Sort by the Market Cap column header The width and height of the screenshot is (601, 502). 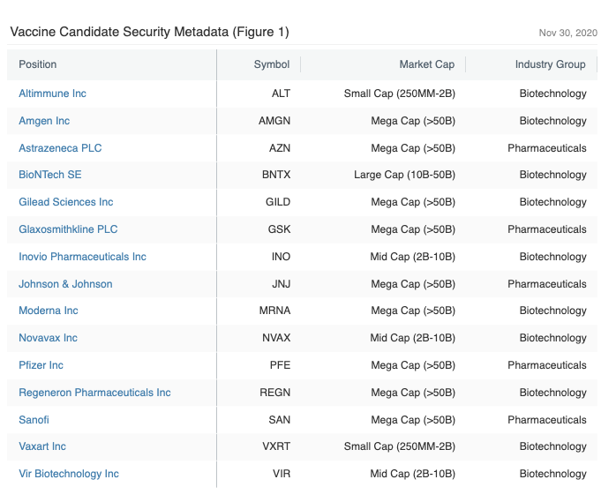pyautogui.click(x=427, y=64)
